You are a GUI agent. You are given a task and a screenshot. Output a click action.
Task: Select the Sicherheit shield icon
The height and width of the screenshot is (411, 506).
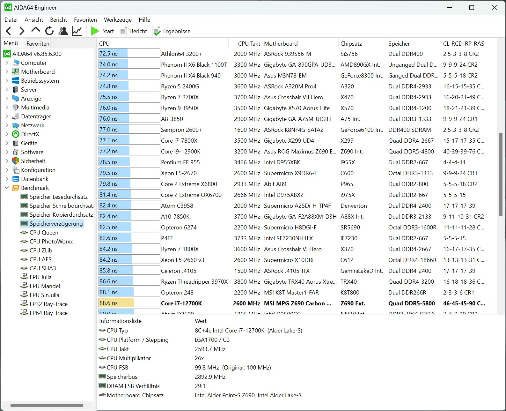point(16,161)
